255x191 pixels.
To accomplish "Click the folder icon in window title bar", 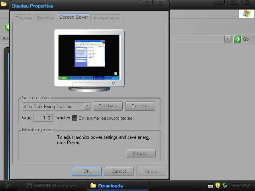I will click(4, 4).
